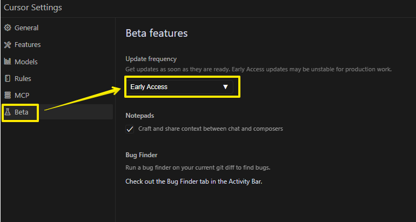Click the dropdown arrow next to Early Access
Image resolution: width=416 pixels, height=222 pixels.
[x=225, y=87]
